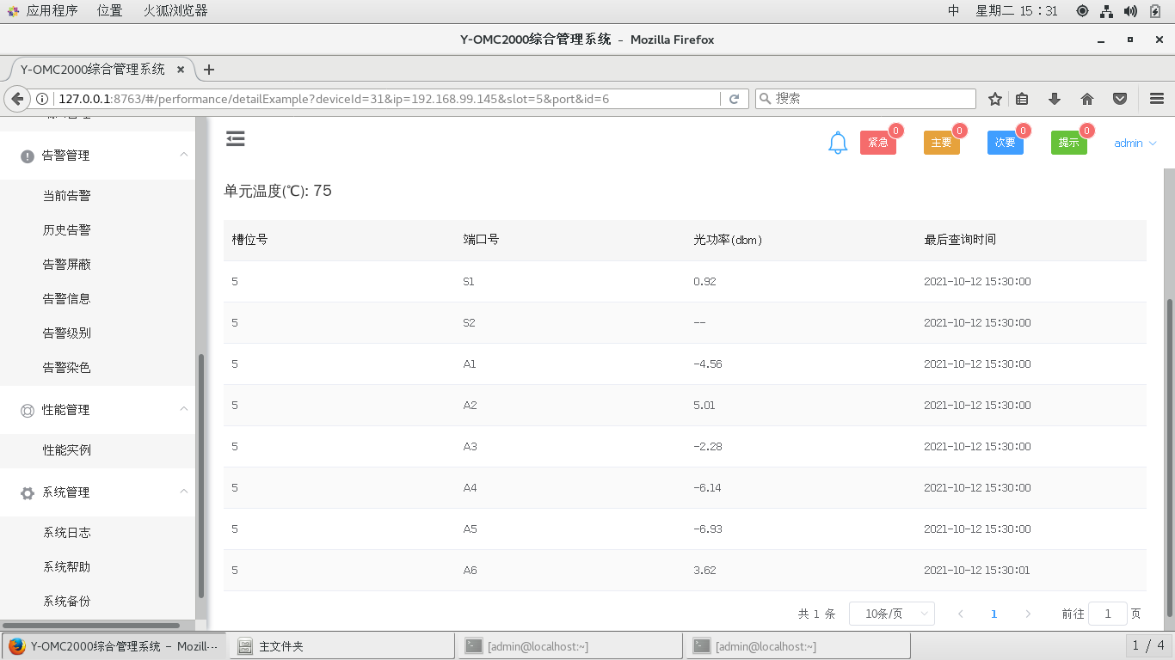Screen dimensions: 1175x660
Task: Click the Firefox downloads arrow icon
Action: tap(1055, 99)
